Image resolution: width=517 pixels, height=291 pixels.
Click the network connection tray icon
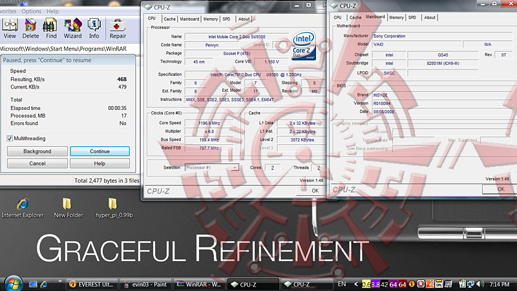[x=471, y=284]
